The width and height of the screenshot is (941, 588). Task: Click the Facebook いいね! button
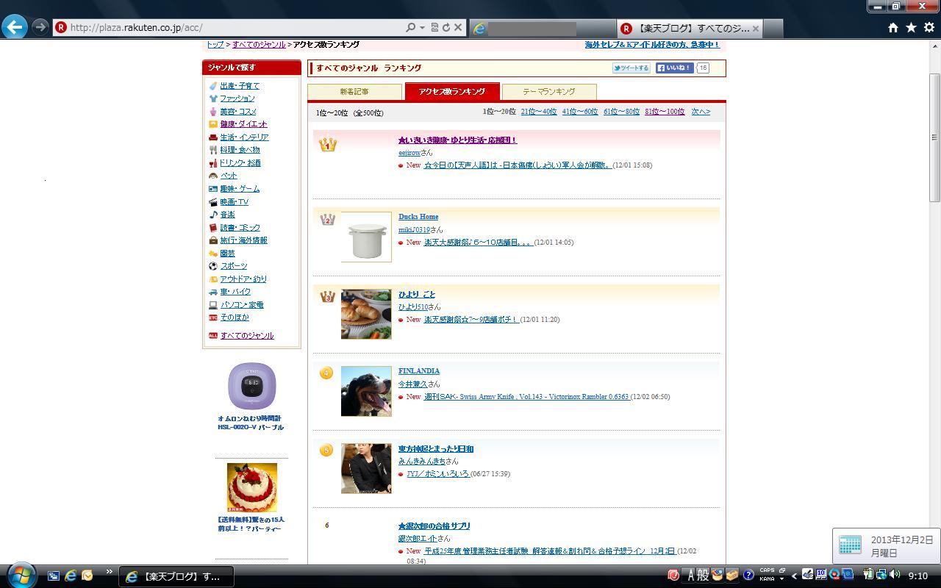tap(674, 68)
